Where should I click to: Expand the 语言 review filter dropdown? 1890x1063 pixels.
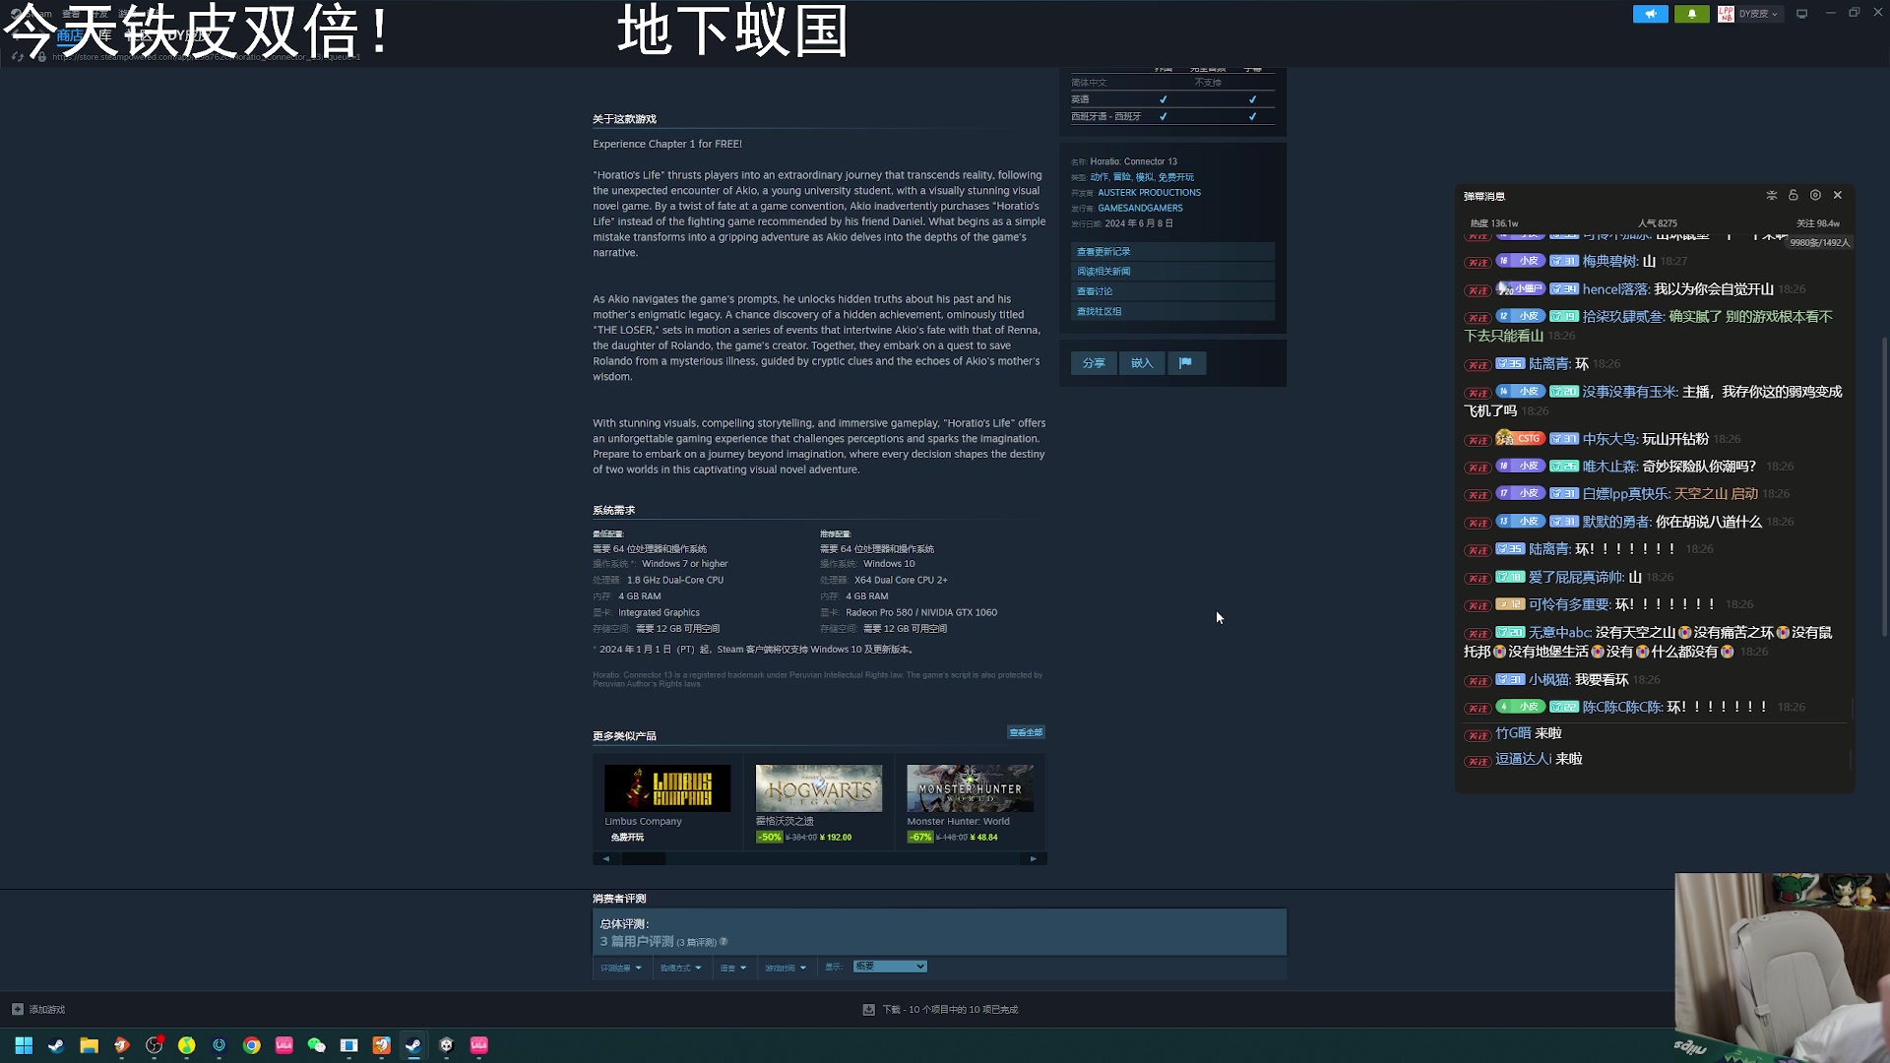pos(733,969)
